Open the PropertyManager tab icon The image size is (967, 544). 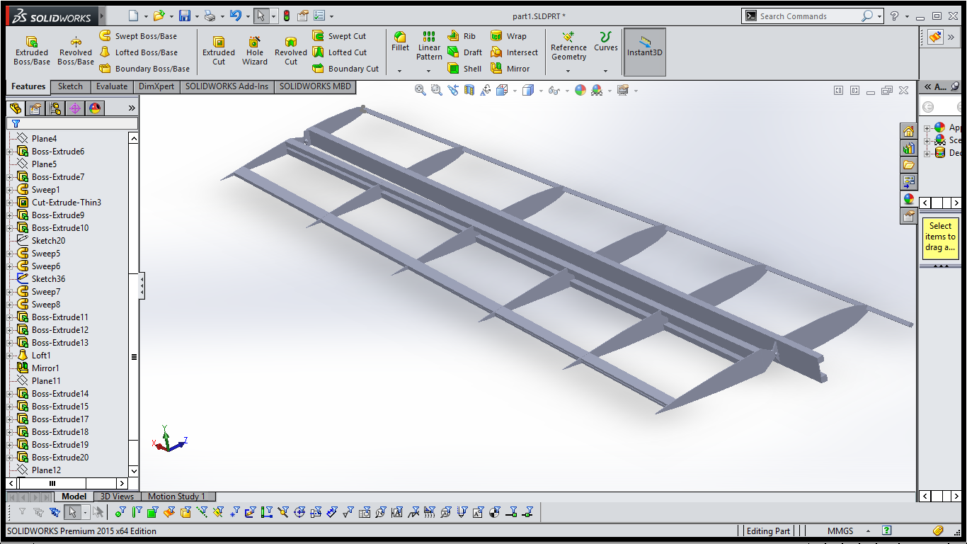[x=35, y=108]
